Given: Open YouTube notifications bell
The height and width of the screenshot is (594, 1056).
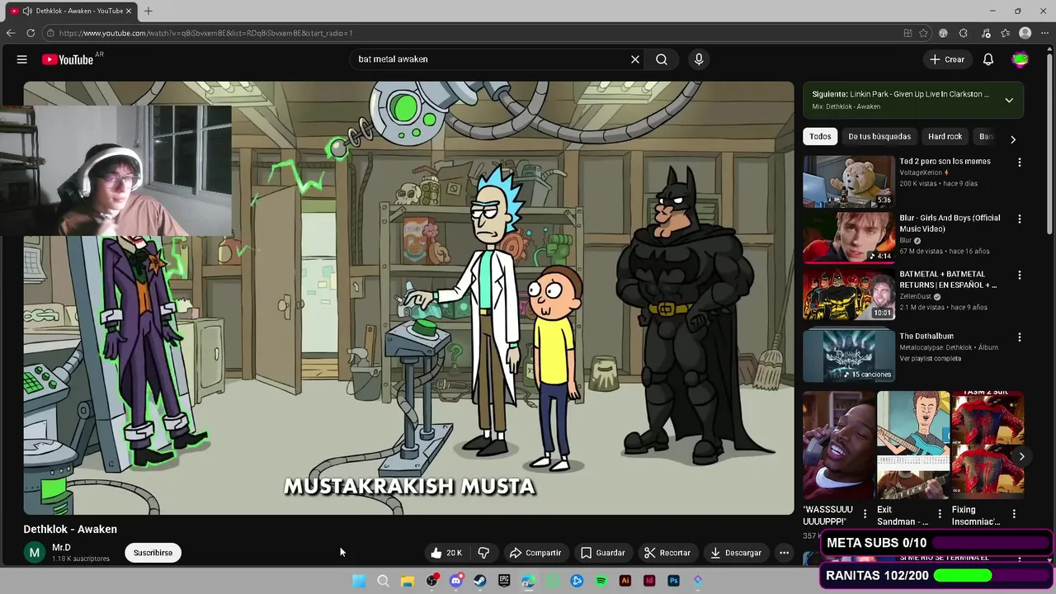Looking at the screenshot, I should (988, 59).
